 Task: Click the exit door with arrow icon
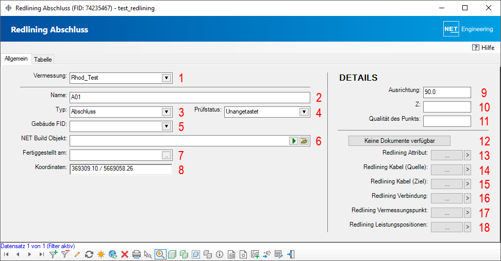click(290, 254)
